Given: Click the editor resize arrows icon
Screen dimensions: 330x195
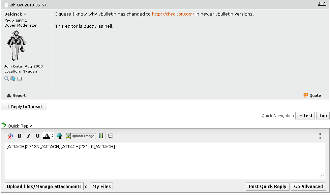Looking at the screenshot, I should 320,136.
